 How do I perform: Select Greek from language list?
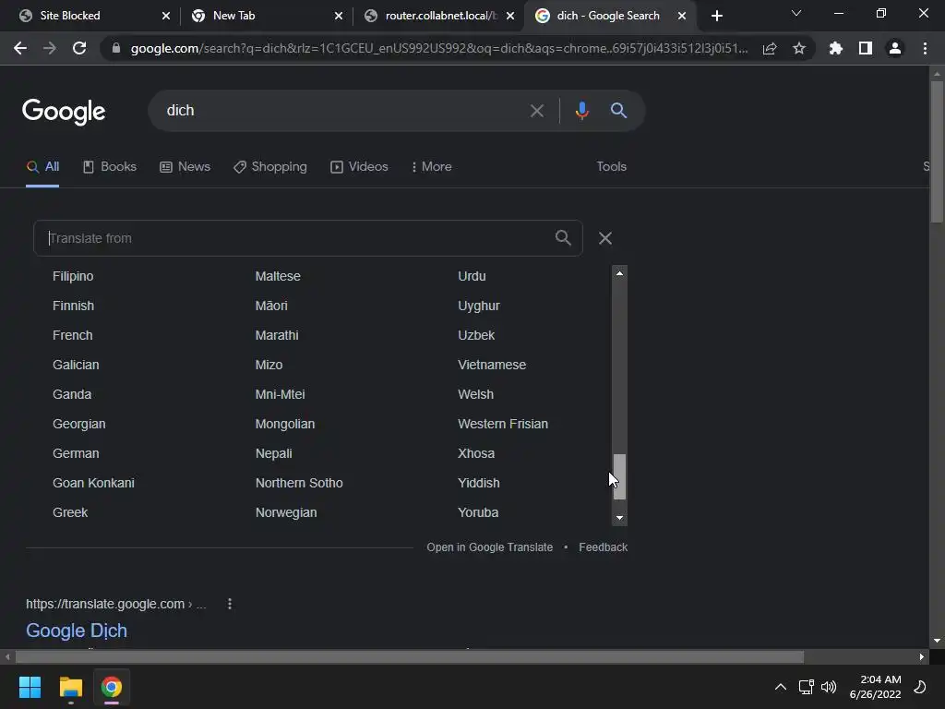click(70, 512)
